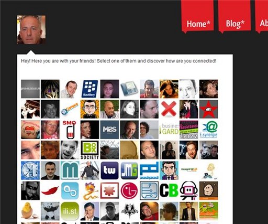268x224 pixels.
Task: Click the user profile photo at top
Action: click(31, 29)
